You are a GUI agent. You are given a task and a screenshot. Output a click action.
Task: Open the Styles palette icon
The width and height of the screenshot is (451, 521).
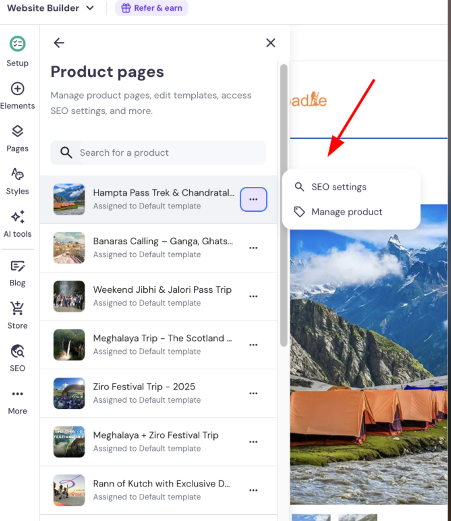tap(18, 174)
